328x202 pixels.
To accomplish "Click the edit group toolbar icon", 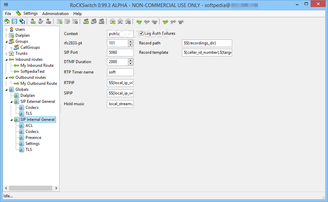I will pos(94,21).
